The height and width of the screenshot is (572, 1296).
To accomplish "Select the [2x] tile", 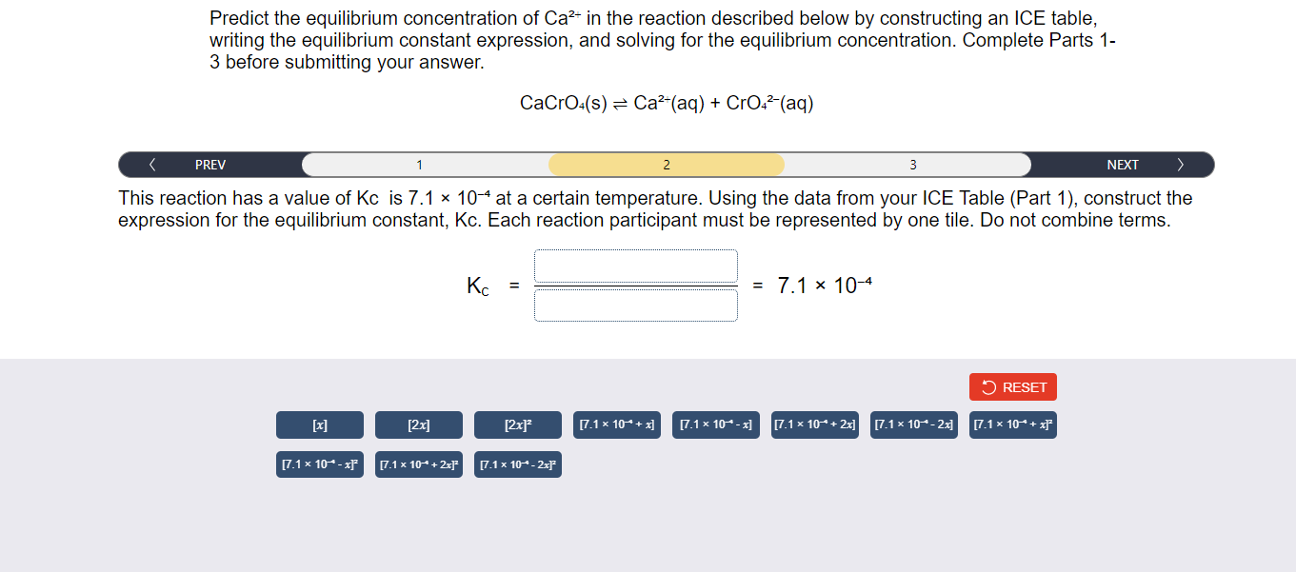I will click(419, 424).
